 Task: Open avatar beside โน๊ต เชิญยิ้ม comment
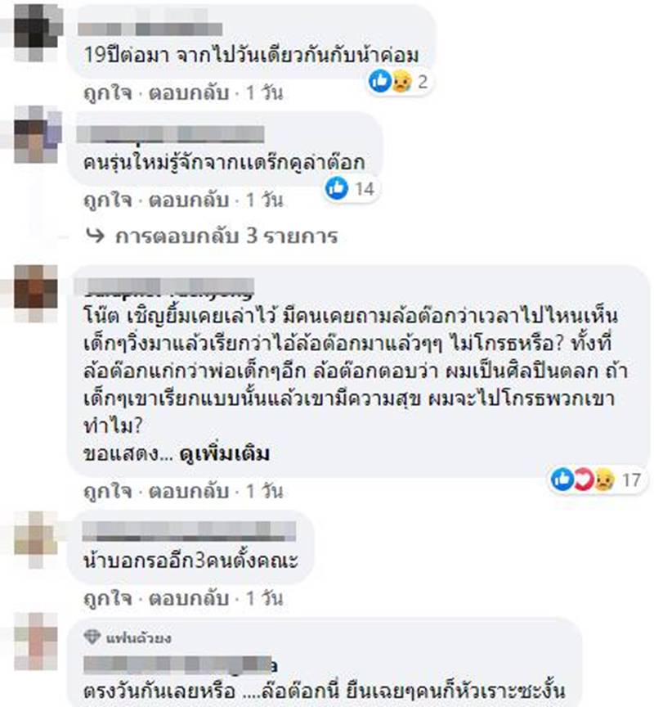36,293
